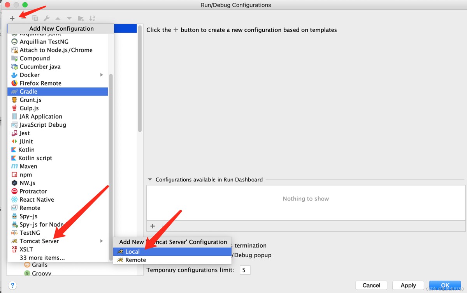Viewport: 467px width, 293px height.
Task: Click the wrench edit templates icon
Action: click(46, 18)
